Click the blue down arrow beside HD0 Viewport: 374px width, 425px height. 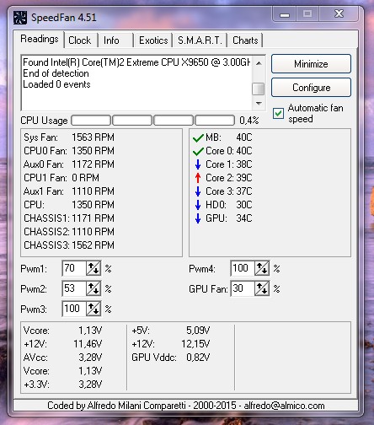[x=198, y=205]
